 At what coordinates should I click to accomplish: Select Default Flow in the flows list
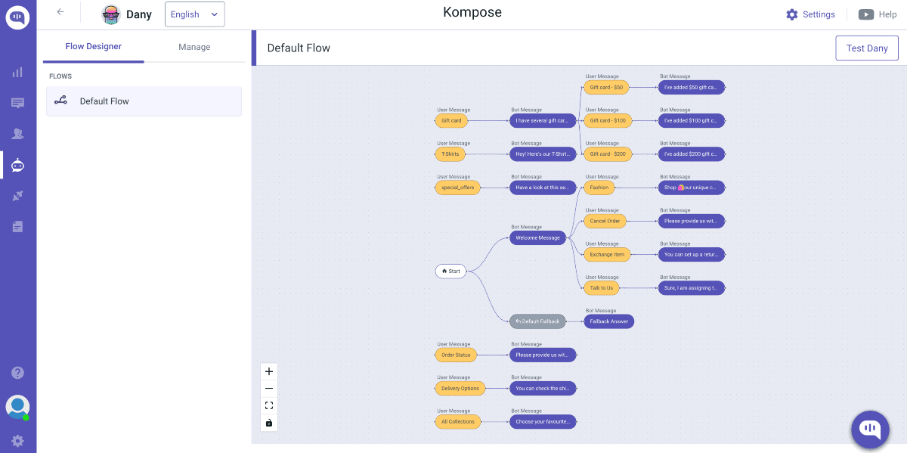(x=144, y=101)
